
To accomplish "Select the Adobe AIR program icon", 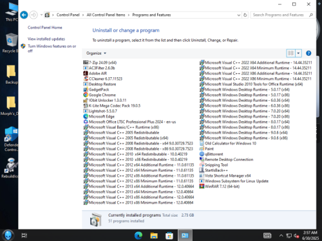I will point(86,73).
